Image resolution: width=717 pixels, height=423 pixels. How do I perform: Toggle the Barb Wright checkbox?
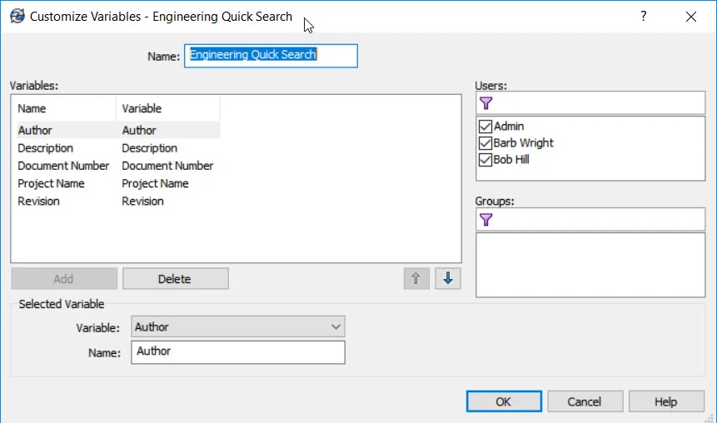coord(485,143)
